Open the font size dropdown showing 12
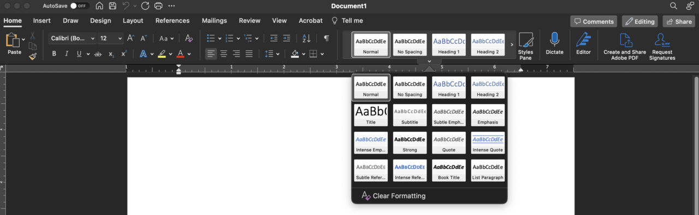This screenshot has height=215, width=699. pyautogui.click(x=111, y=38)
